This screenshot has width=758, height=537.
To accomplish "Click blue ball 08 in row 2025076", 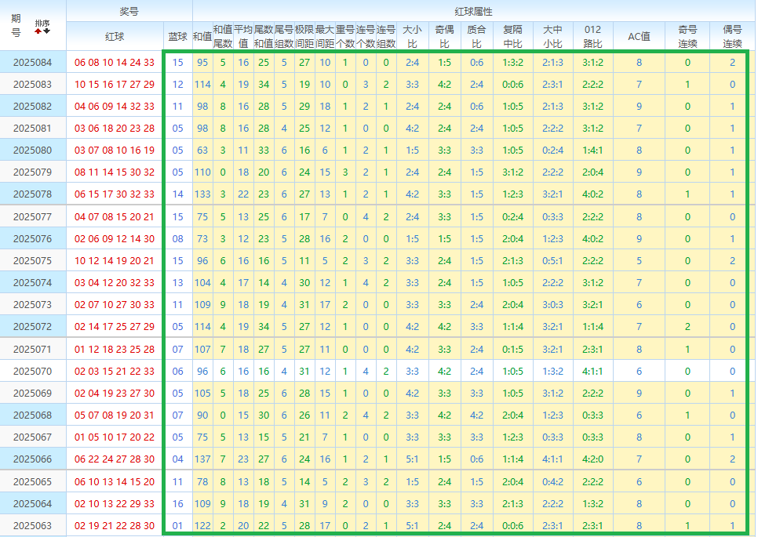I will (178, 239).
